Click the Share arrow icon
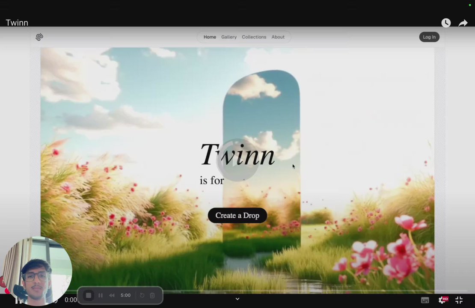The image size is (475, 308). [x=463, y=23]
